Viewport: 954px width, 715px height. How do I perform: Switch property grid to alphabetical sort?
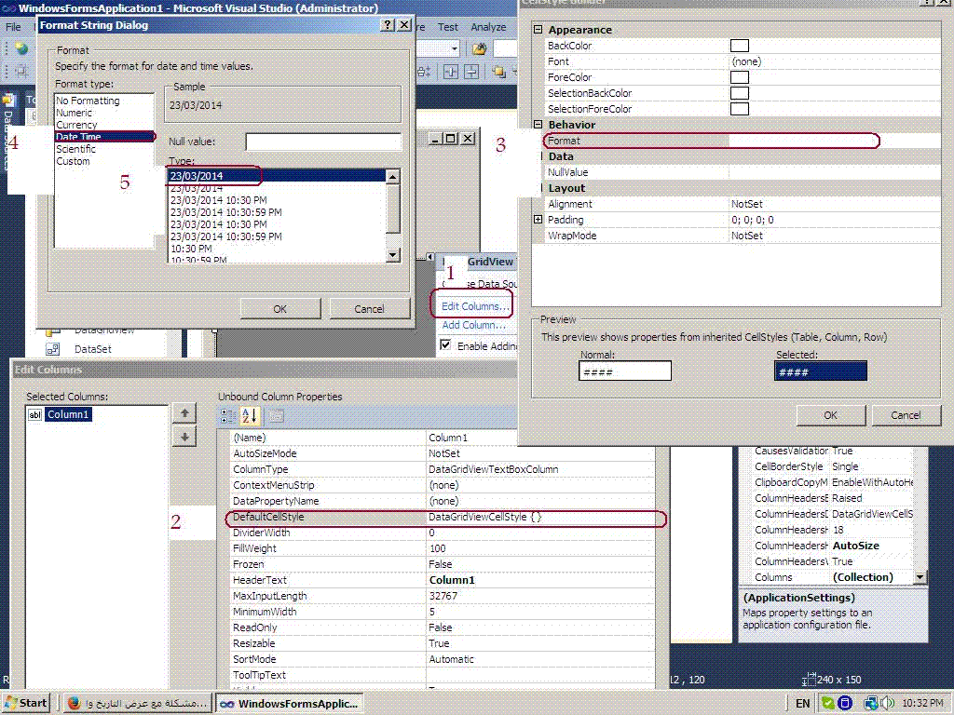[250, 416]
